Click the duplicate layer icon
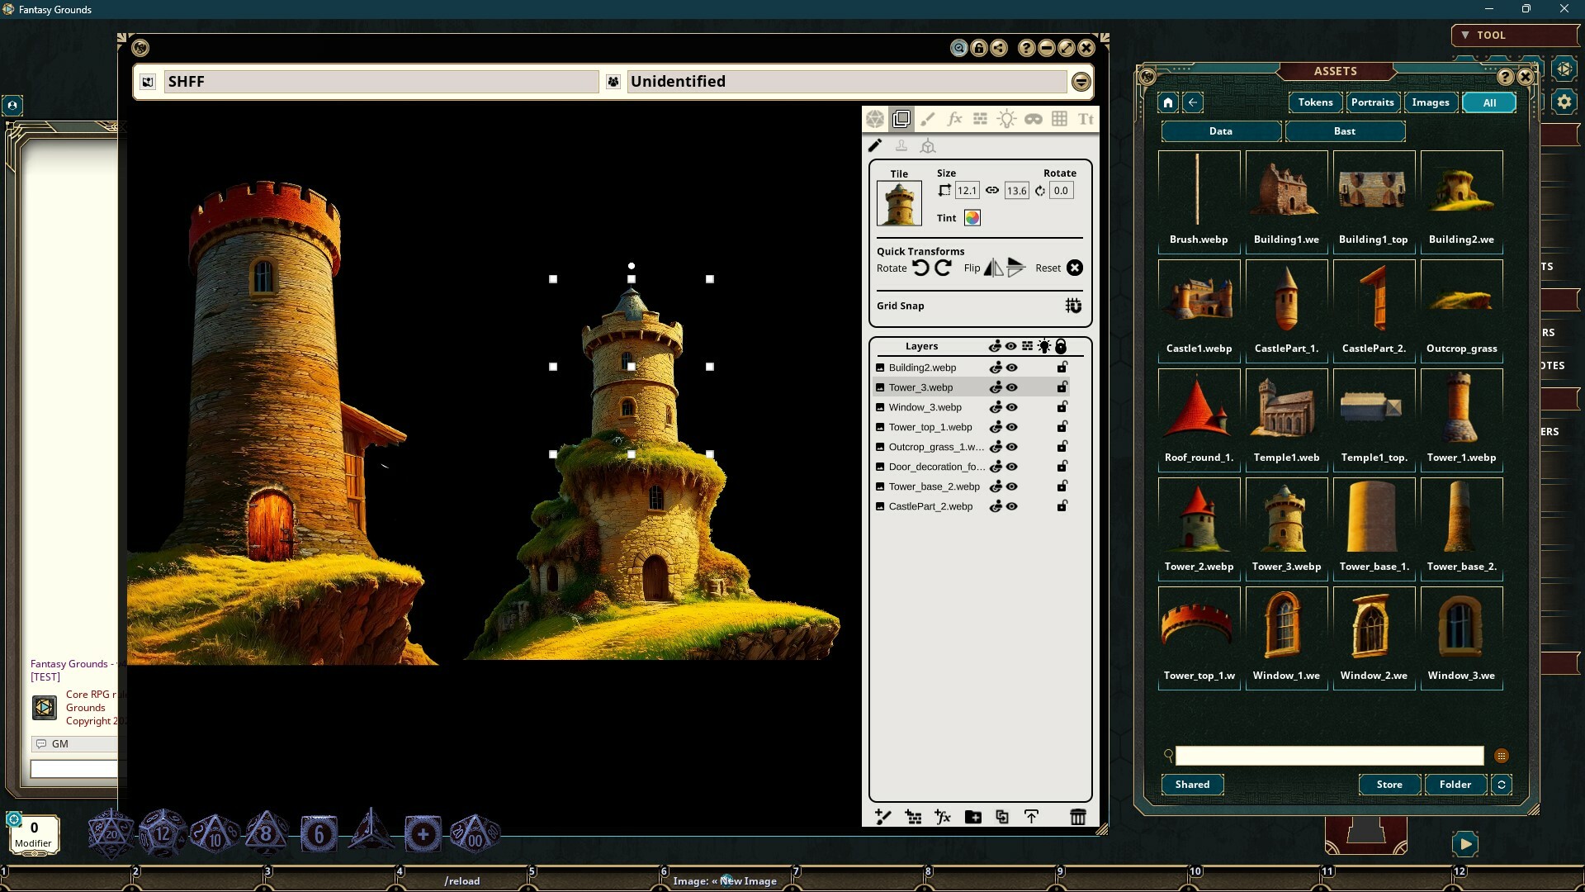The width and height of the screenshot is (1585, 892). click(x=1002, y=817)
